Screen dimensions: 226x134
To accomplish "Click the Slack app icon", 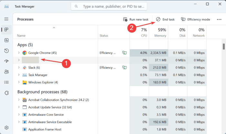I will 25,68.
